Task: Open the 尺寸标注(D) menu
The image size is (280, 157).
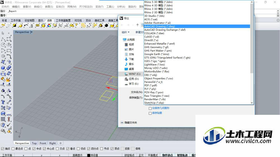Action: point(86,7)
